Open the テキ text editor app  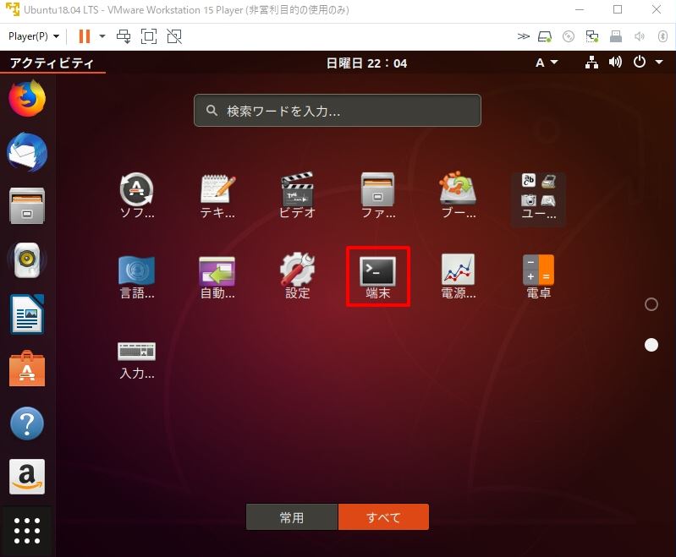pos(217,195)
